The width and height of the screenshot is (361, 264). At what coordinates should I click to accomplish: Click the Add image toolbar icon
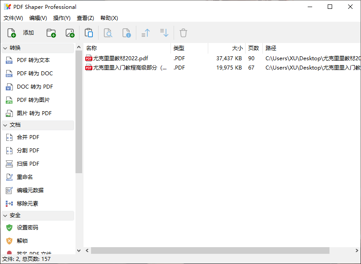70,33
